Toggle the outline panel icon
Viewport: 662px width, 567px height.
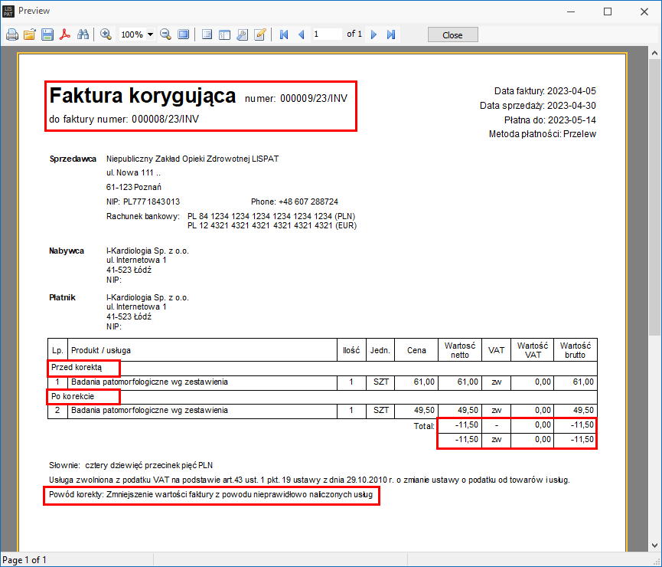(x=207, y=34)
